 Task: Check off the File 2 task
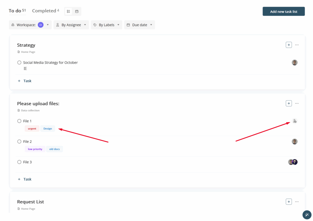point(19,142)
